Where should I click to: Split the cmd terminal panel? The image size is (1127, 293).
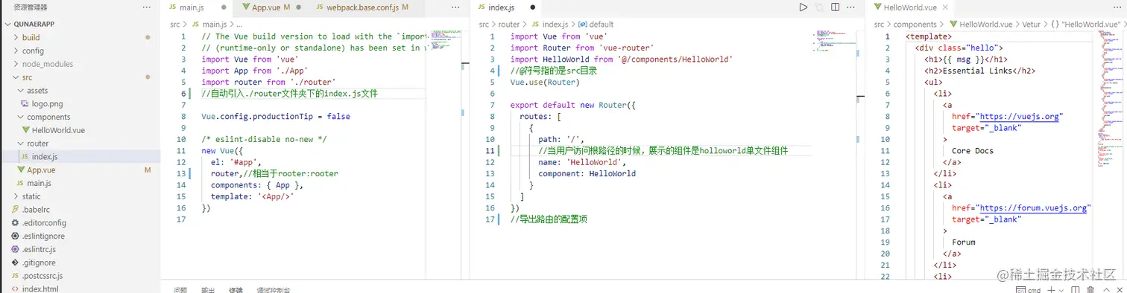coord(1075,290)
